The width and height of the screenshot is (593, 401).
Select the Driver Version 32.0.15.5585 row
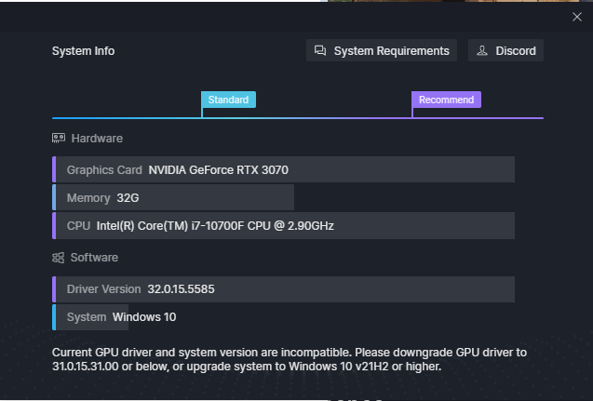[x=283, y=289]
